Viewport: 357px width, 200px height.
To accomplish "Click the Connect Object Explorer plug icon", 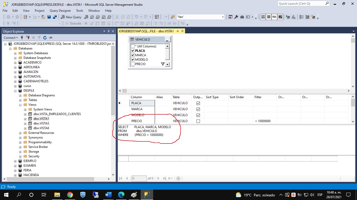I will [22, 38].
